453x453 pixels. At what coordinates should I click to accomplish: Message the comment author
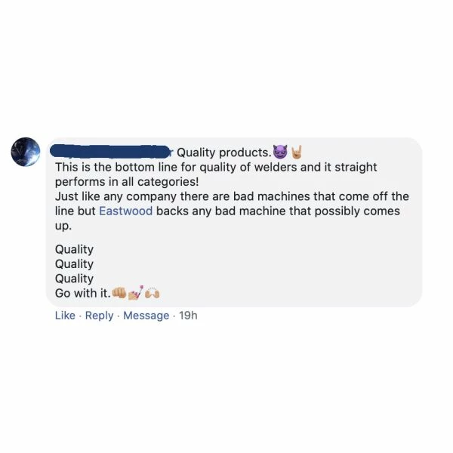coord(146,316)
